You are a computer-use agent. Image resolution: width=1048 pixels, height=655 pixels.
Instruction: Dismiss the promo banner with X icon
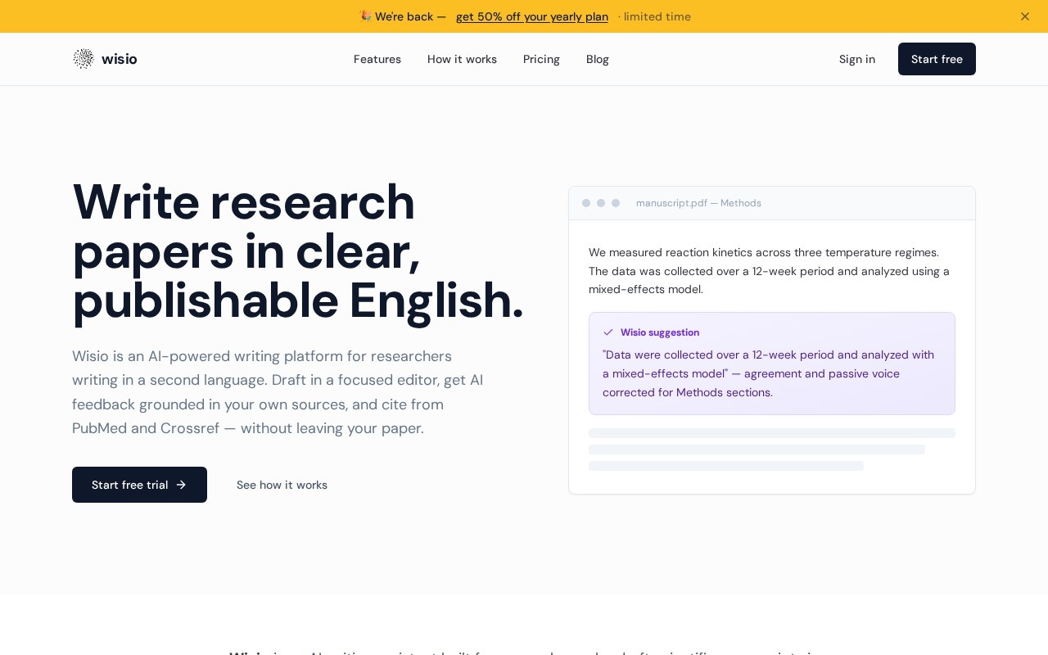pyautogui.click(x=1025, y=16)
